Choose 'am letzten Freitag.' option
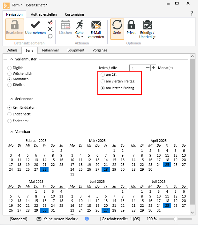 click(103, 88)
